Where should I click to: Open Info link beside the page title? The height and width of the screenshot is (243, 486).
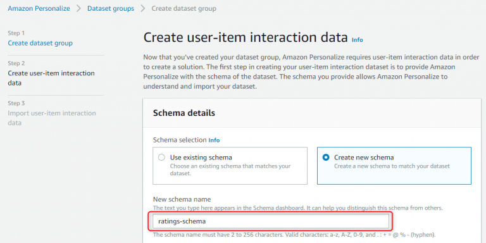[358, 40]
